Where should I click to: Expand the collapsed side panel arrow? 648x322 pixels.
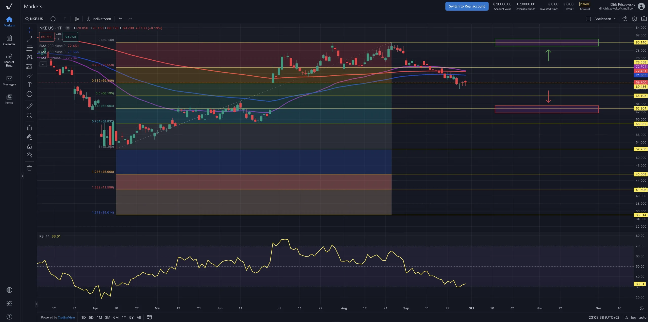tap(23, 176)
